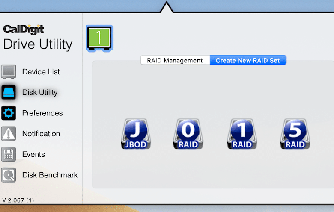Open Disk Benchmark from the sidebar label
The height and width of the screenshot is (212, 334).
[50, 175]
